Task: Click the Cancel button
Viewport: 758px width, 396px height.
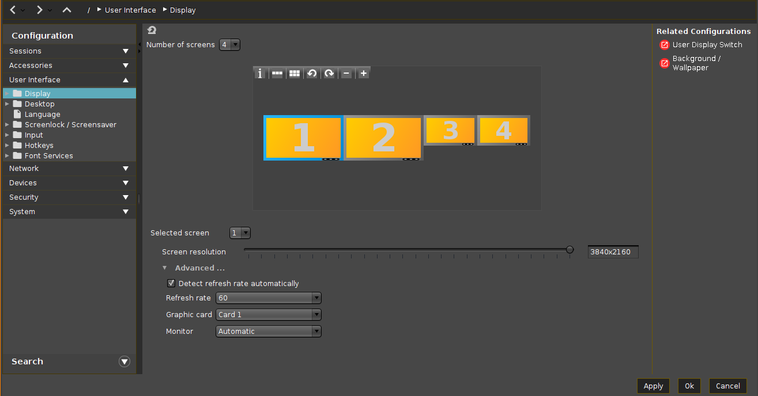Action: point(727,386)
